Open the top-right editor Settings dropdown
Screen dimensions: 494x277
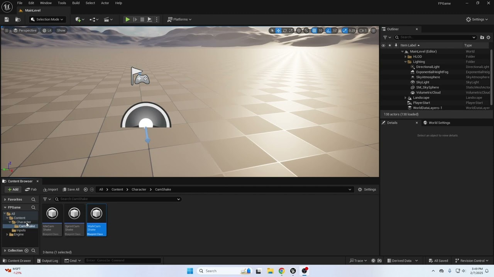click(x=477, y=19)
